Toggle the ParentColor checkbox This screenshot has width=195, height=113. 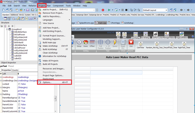pyautogui.click(x=19, y=105)
